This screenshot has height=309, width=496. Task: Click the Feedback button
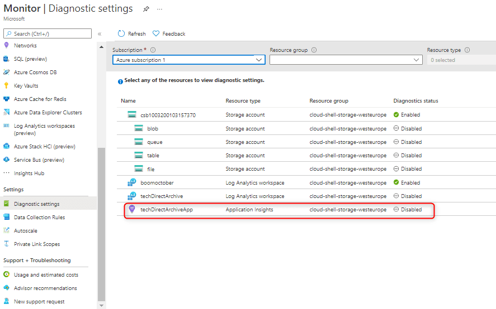169,33
